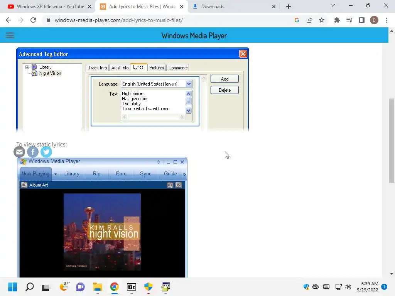Open taskbar Search
This screenshot has height=296, width=395.
[x=29, y=287]
